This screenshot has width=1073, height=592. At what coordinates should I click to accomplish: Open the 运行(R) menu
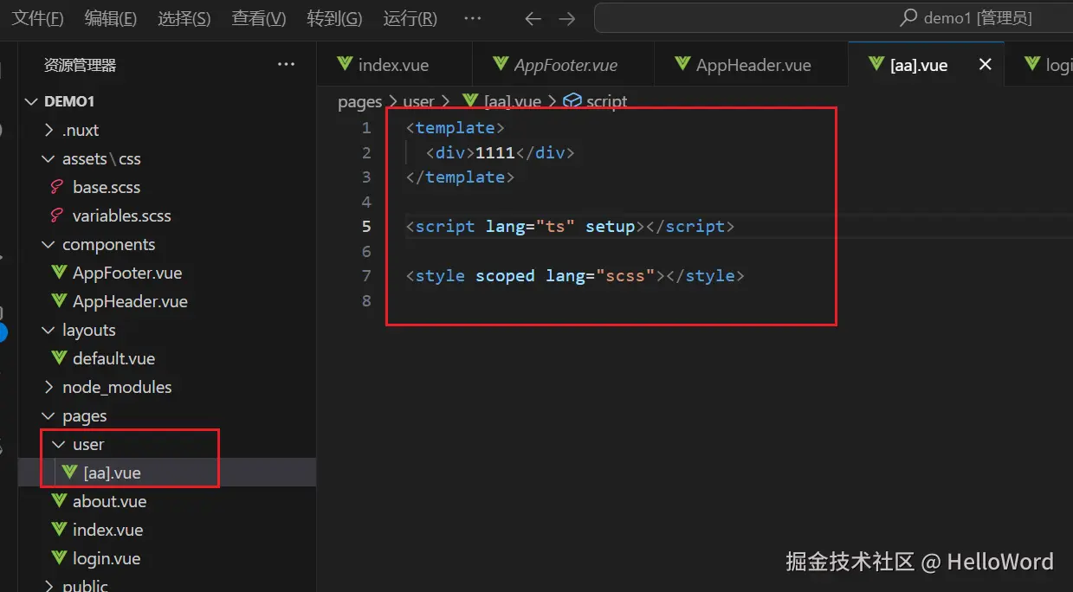coord(410,18)
